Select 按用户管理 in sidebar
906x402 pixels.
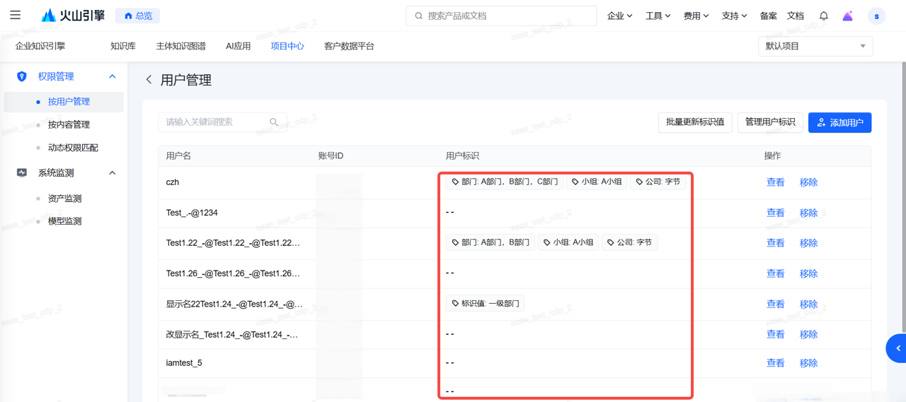[64, 102]
